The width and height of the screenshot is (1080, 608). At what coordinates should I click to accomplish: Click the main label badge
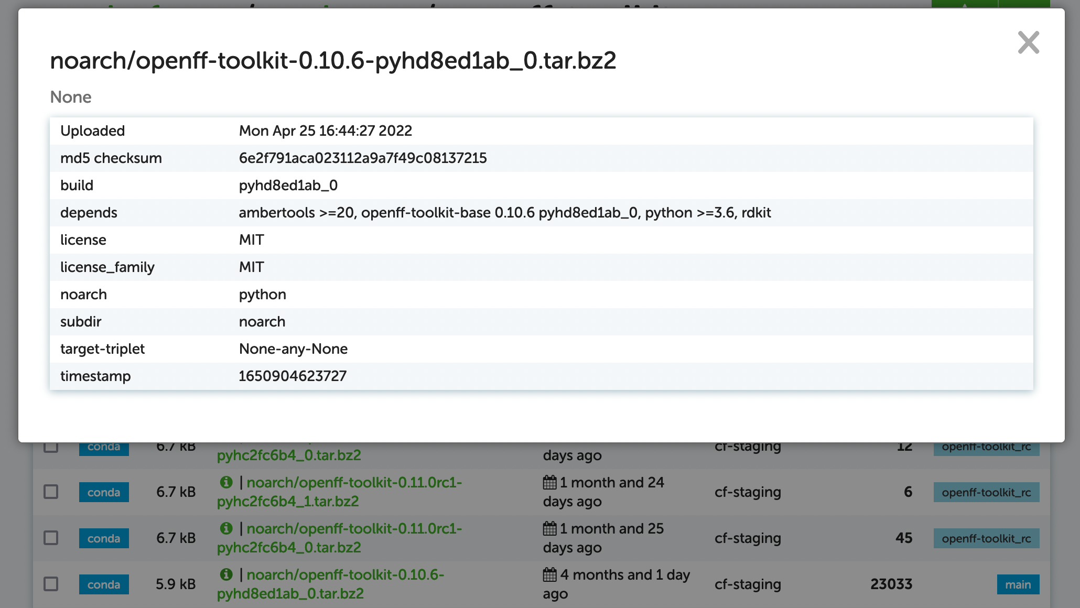1018,584
